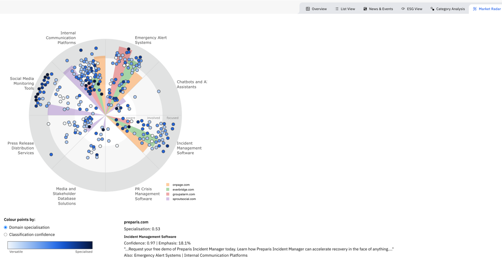This screenshot has width=502, height=261.
Task: Click the green everbridge.com legend swatch
Action: (168, 189)
